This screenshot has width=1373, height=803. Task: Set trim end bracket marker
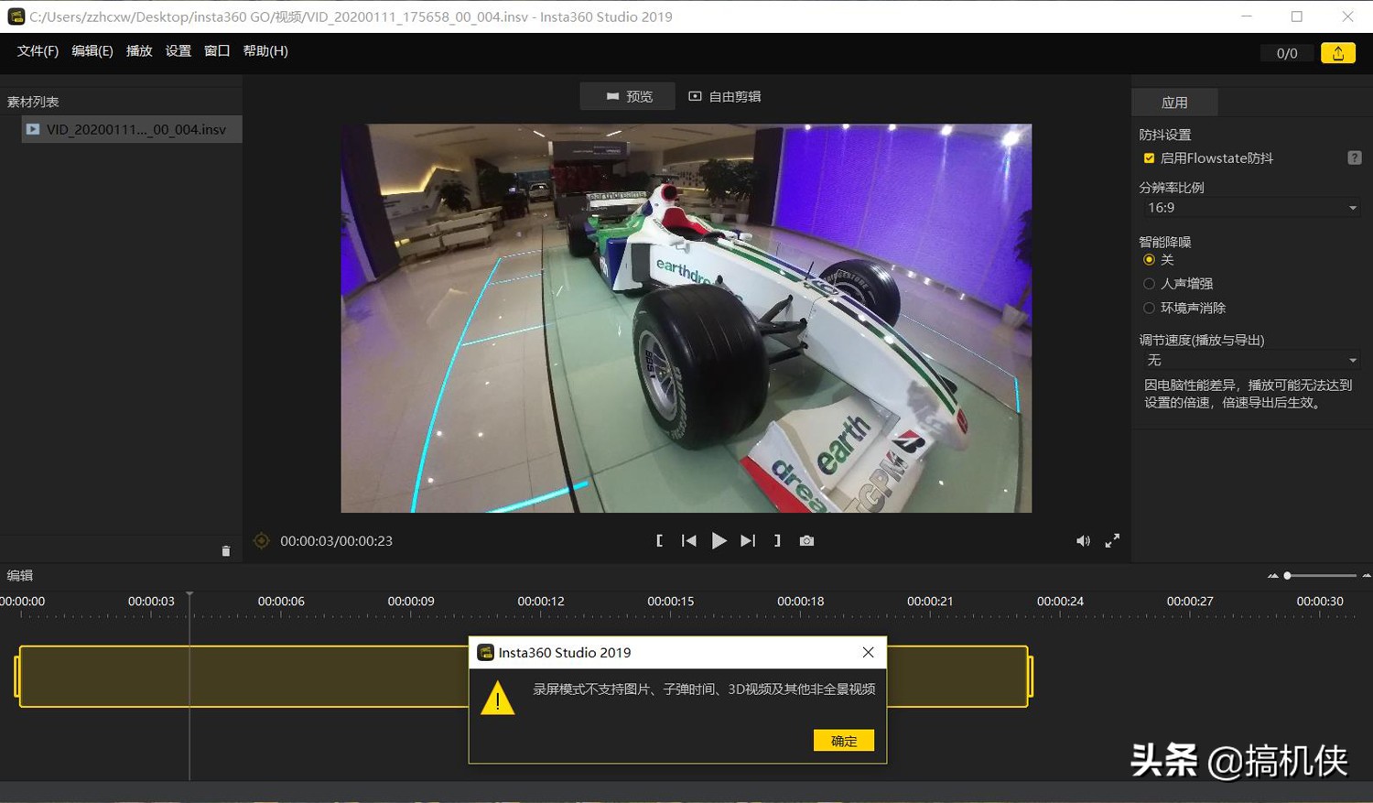[777, 541]
